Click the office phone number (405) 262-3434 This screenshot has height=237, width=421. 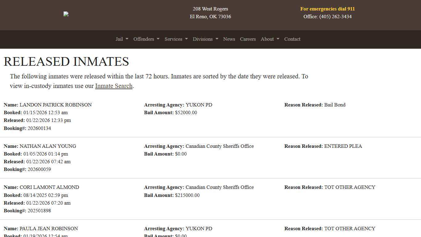(335, 17)
